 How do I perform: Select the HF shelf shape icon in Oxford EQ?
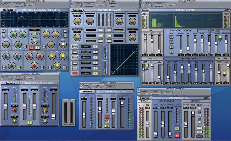[65, 67]
